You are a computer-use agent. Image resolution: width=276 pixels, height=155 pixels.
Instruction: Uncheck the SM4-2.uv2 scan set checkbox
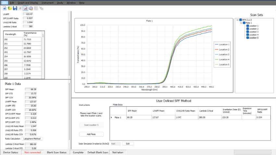click(x=240, y=20)
